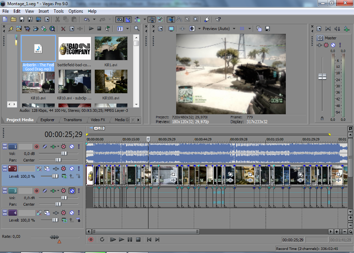Image resolution: width=354 pixels, height=253 pixels.
Task: Save preview snapshot to file icon
Action: pos(267,29)
